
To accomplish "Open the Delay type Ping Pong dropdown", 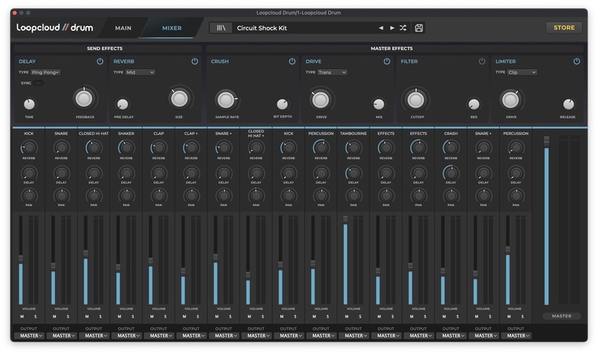I will [x=46, y=72].
